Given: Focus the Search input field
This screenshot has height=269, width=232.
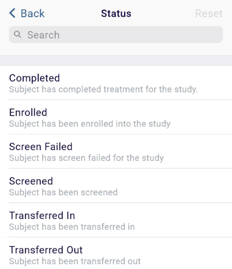Looking at the screenshot, I should point(116,34).
